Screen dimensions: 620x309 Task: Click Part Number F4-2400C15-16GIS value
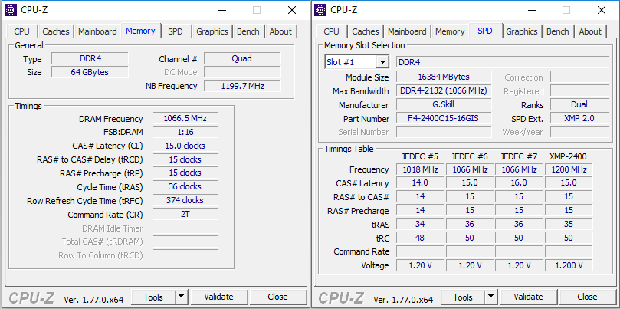444,118
